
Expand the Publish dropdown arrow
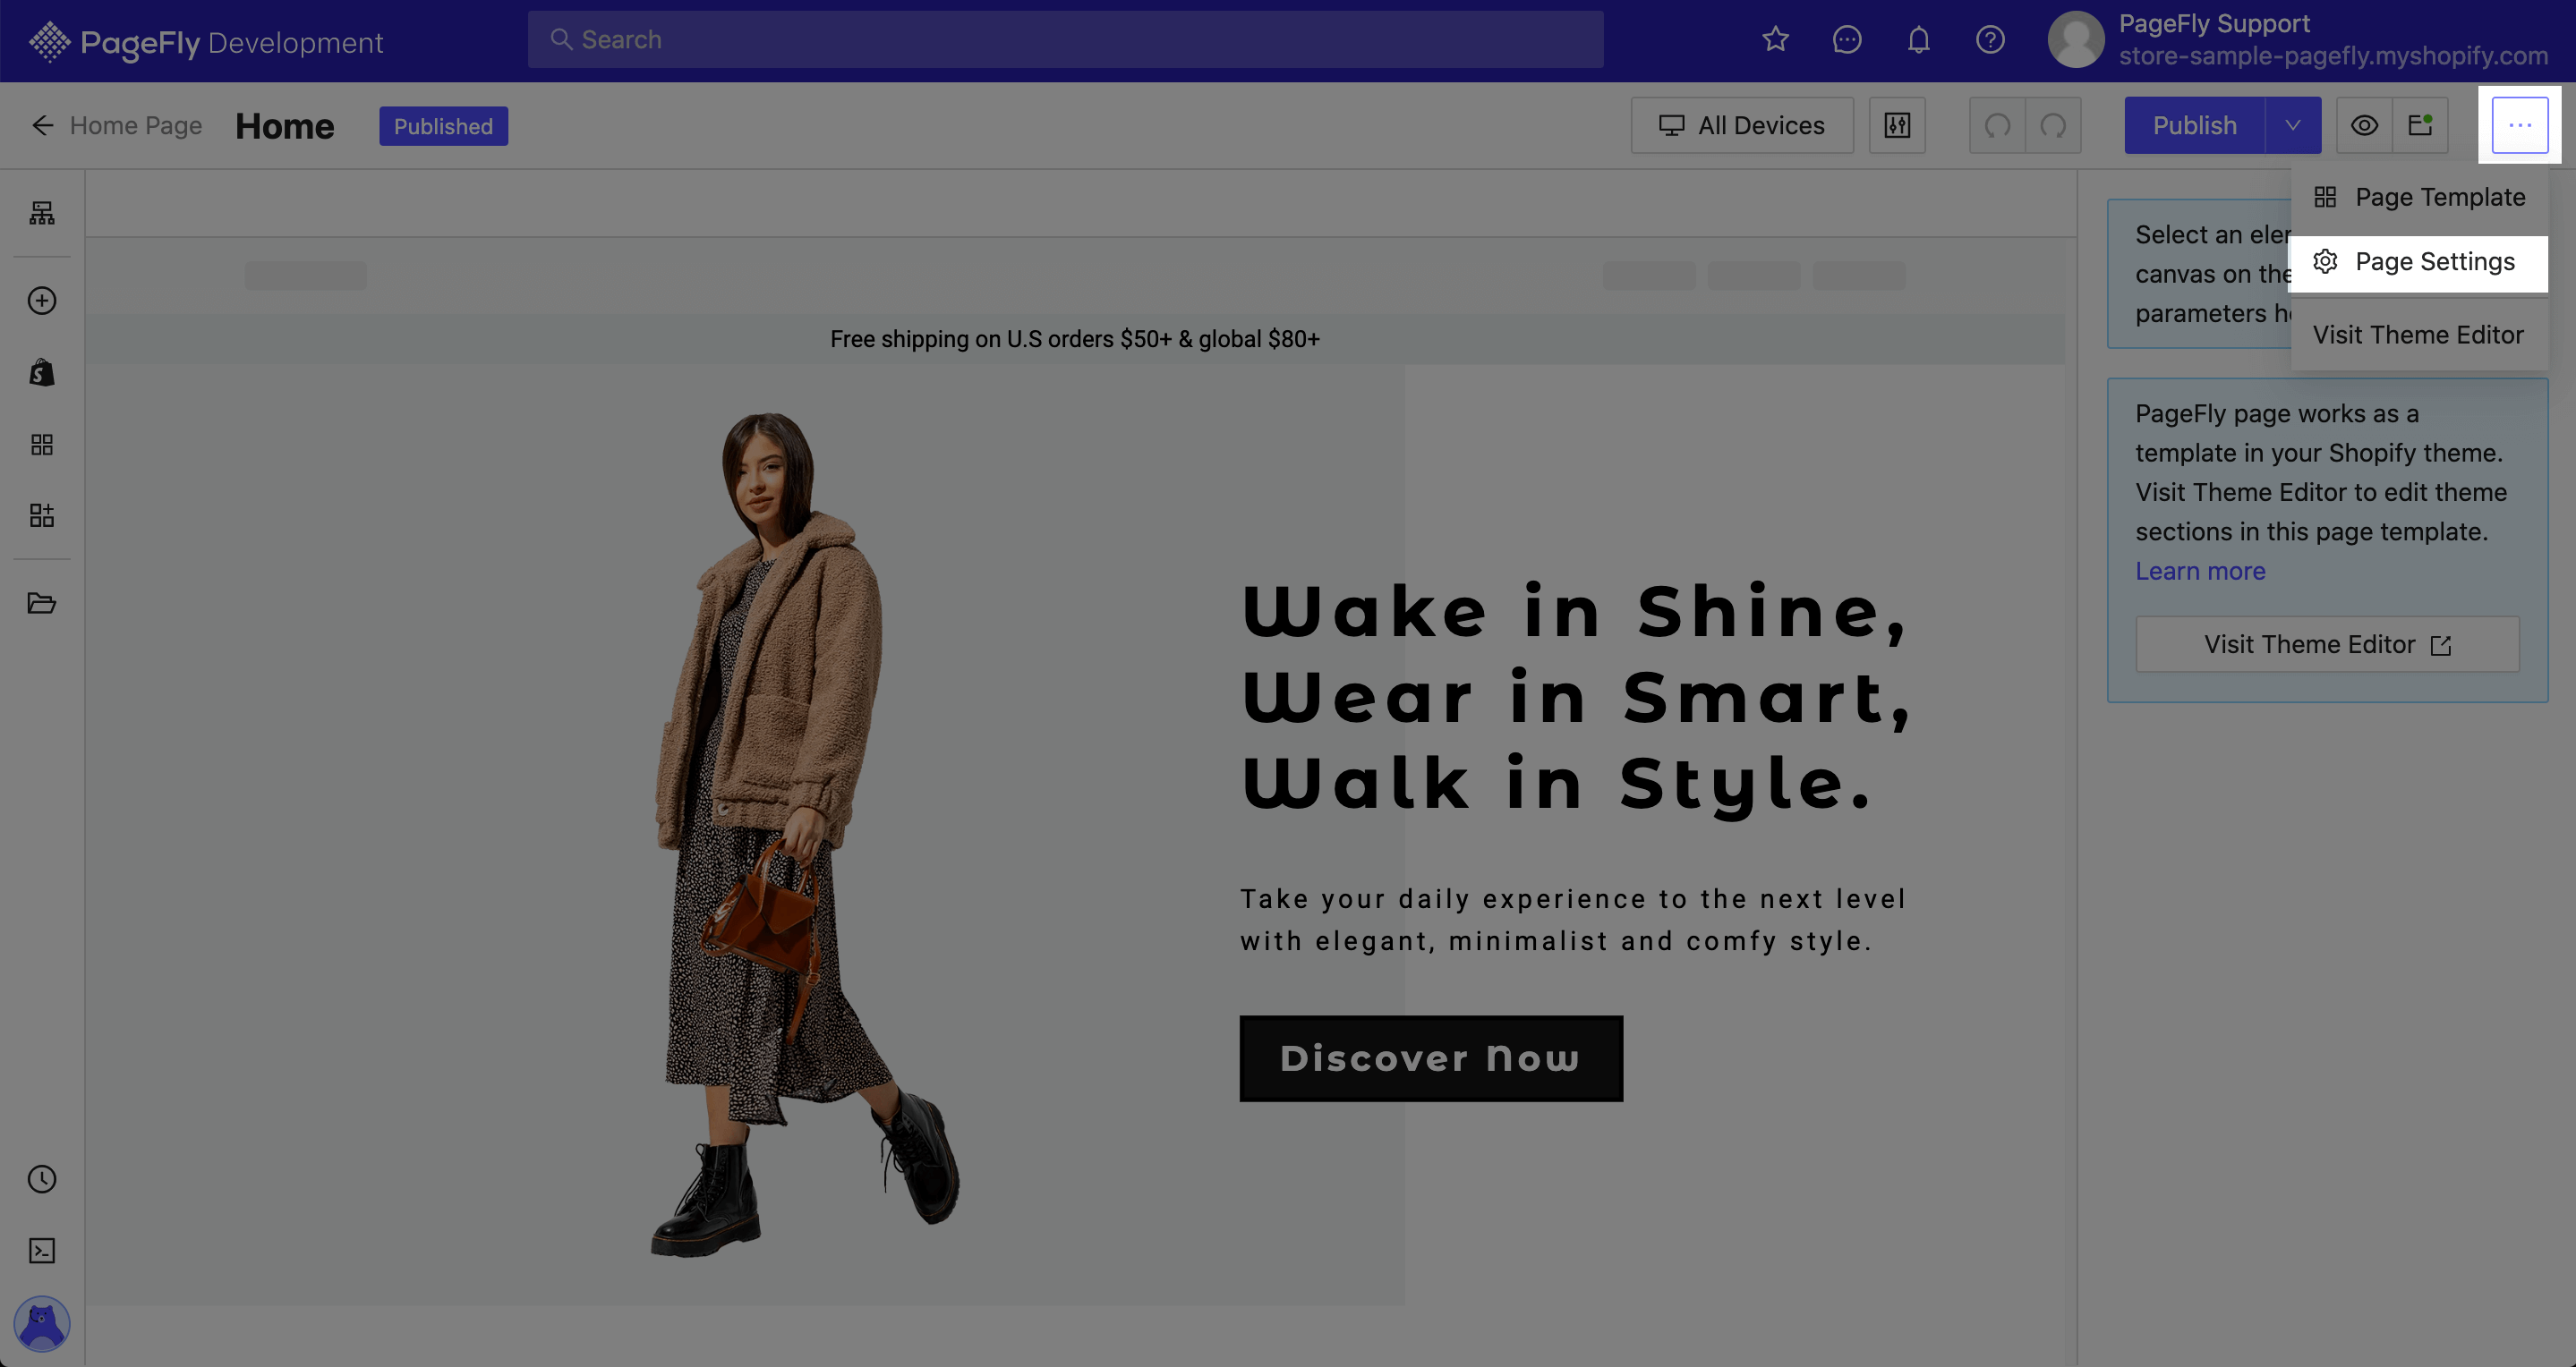pyautogui.click(x=2293, y=126)
